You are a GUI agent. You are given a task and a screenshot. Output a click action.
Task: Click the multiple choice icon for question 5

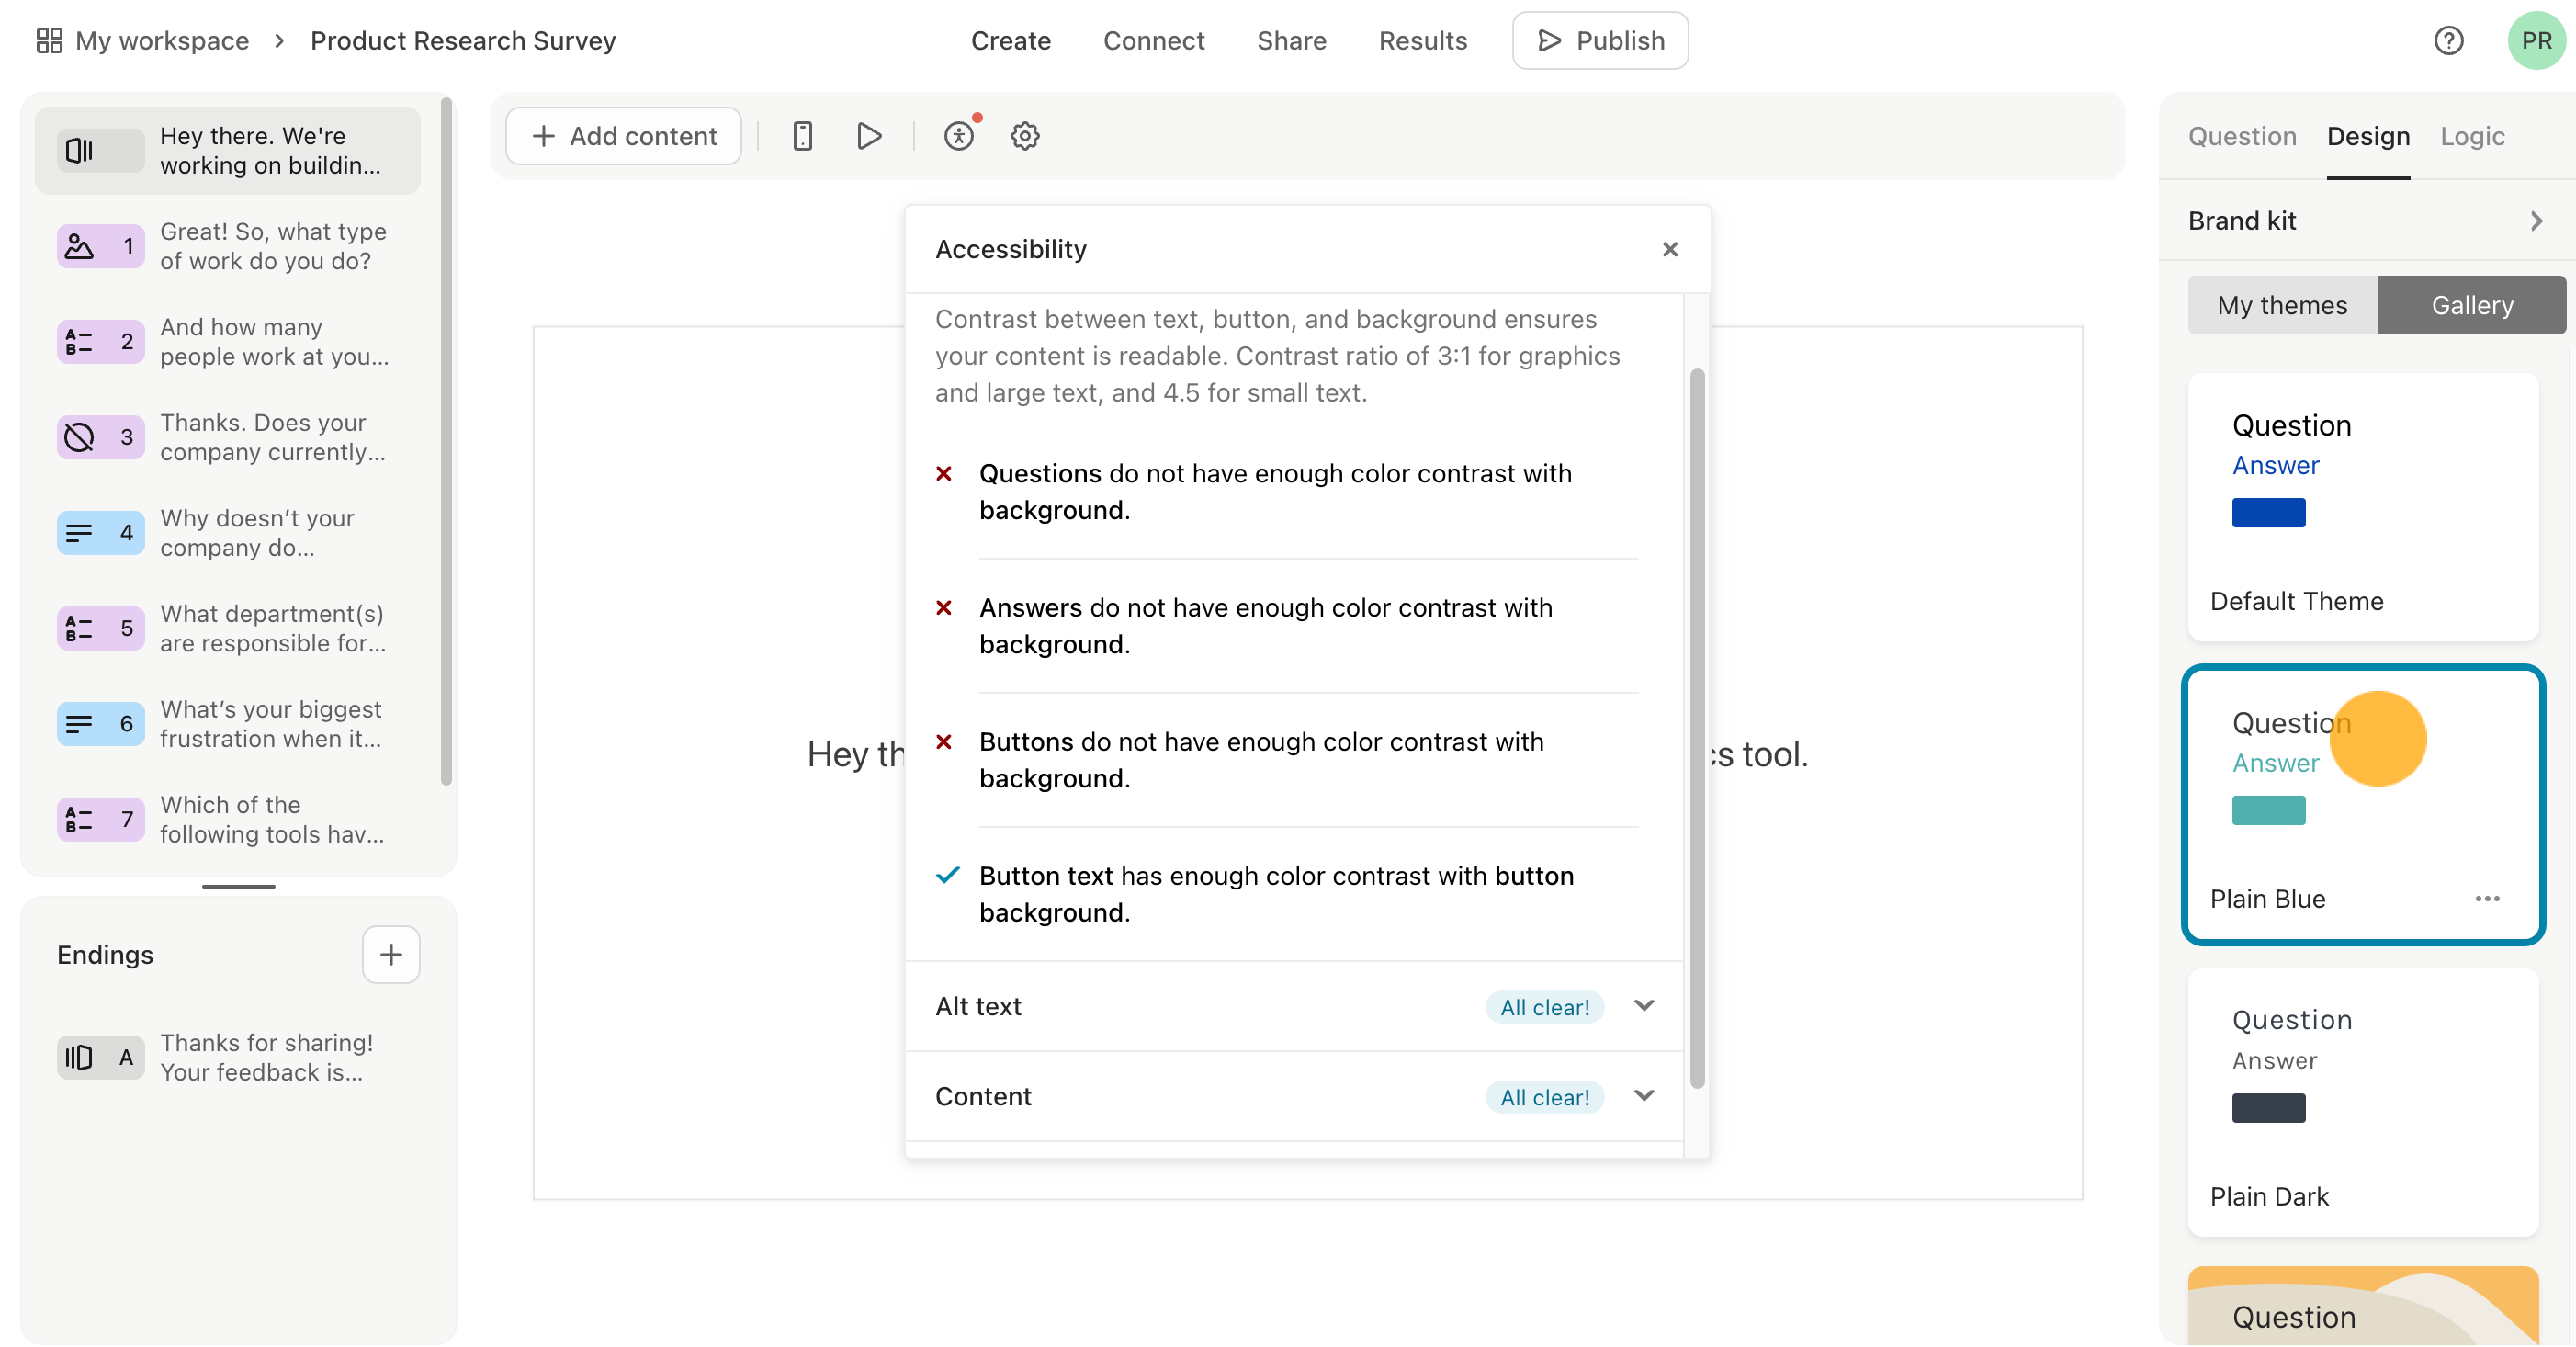tap(79, 628)
